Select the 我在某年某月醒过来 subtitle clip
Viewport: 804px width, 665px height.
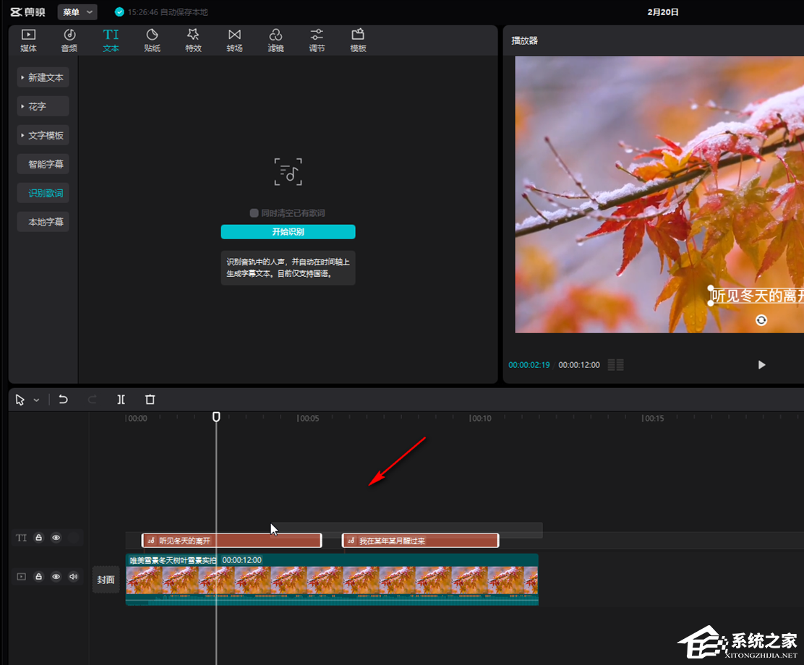(420, 541)
